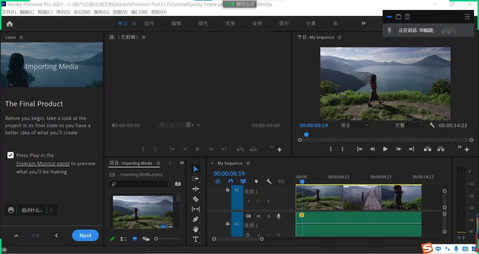Select the Pen tool
The image size is (479, 254).
[x=196, y=219]
